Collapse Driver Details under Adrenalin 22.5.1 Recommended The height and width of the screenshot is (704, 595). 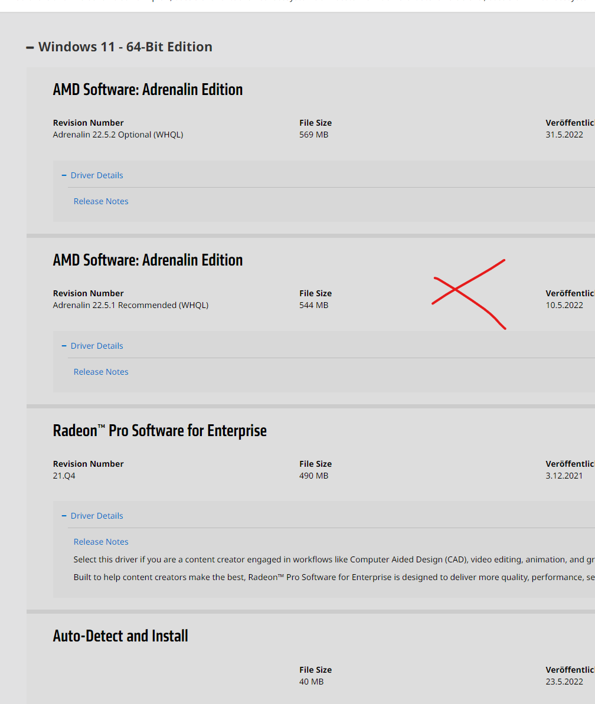(x=92, y=346)
